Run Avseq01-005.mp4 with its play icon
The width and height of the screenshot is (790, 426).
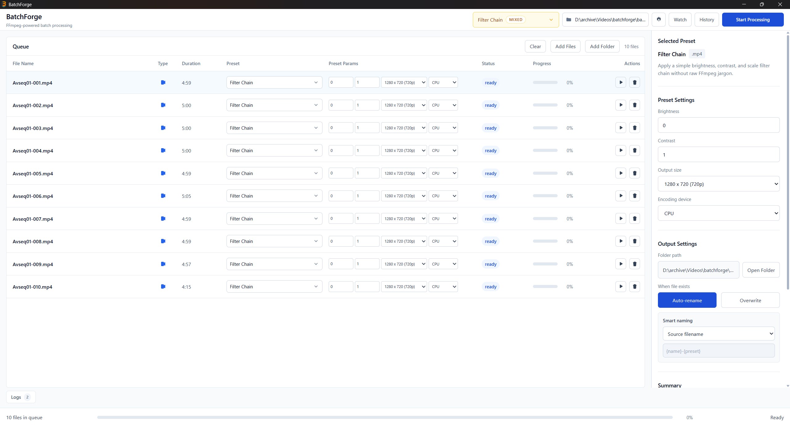pos(621,173)
